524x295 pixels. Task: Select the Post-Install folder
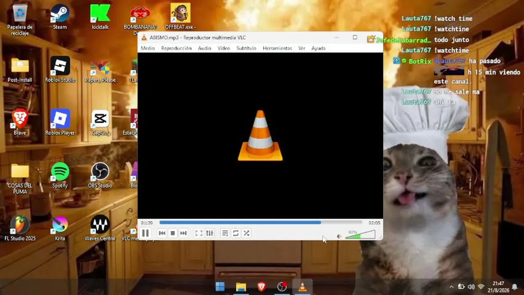click(x=20, y=70)
